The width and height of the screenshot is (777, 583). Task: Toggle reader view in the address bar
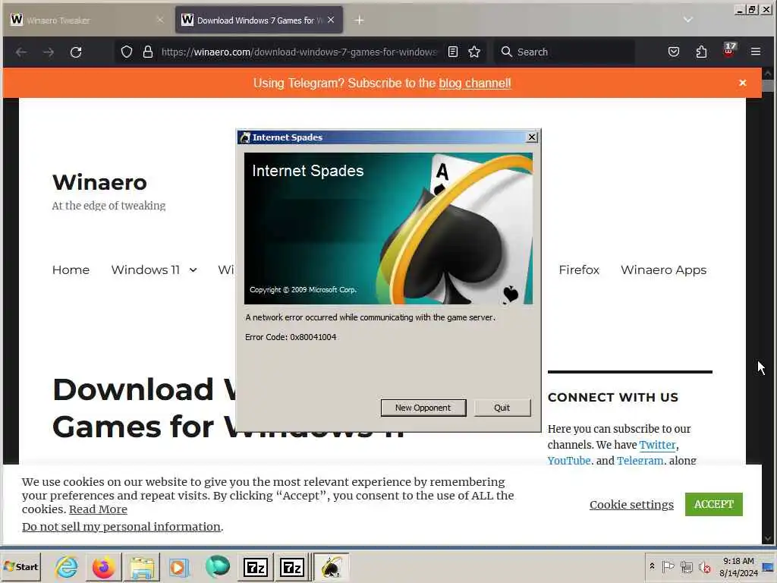pos(453,52)
